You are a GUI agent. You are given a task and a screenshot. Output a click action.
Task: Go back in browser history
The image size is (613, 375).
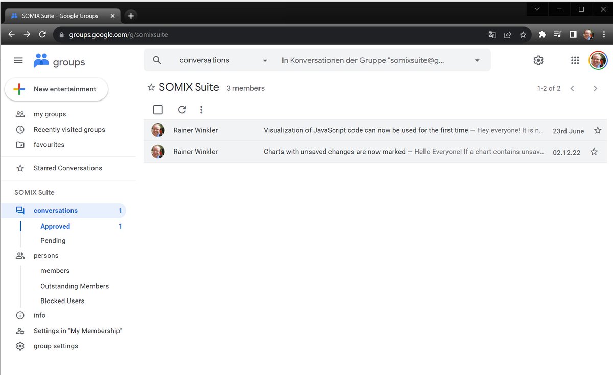click(x=12, y=35)
